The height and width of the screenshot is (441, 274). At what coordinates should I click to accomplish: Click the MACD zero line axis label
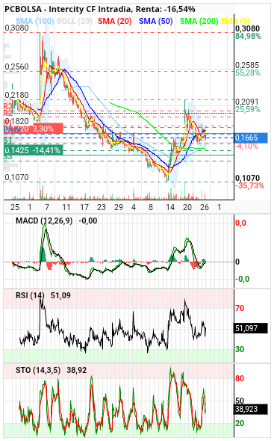pos(237,262)
